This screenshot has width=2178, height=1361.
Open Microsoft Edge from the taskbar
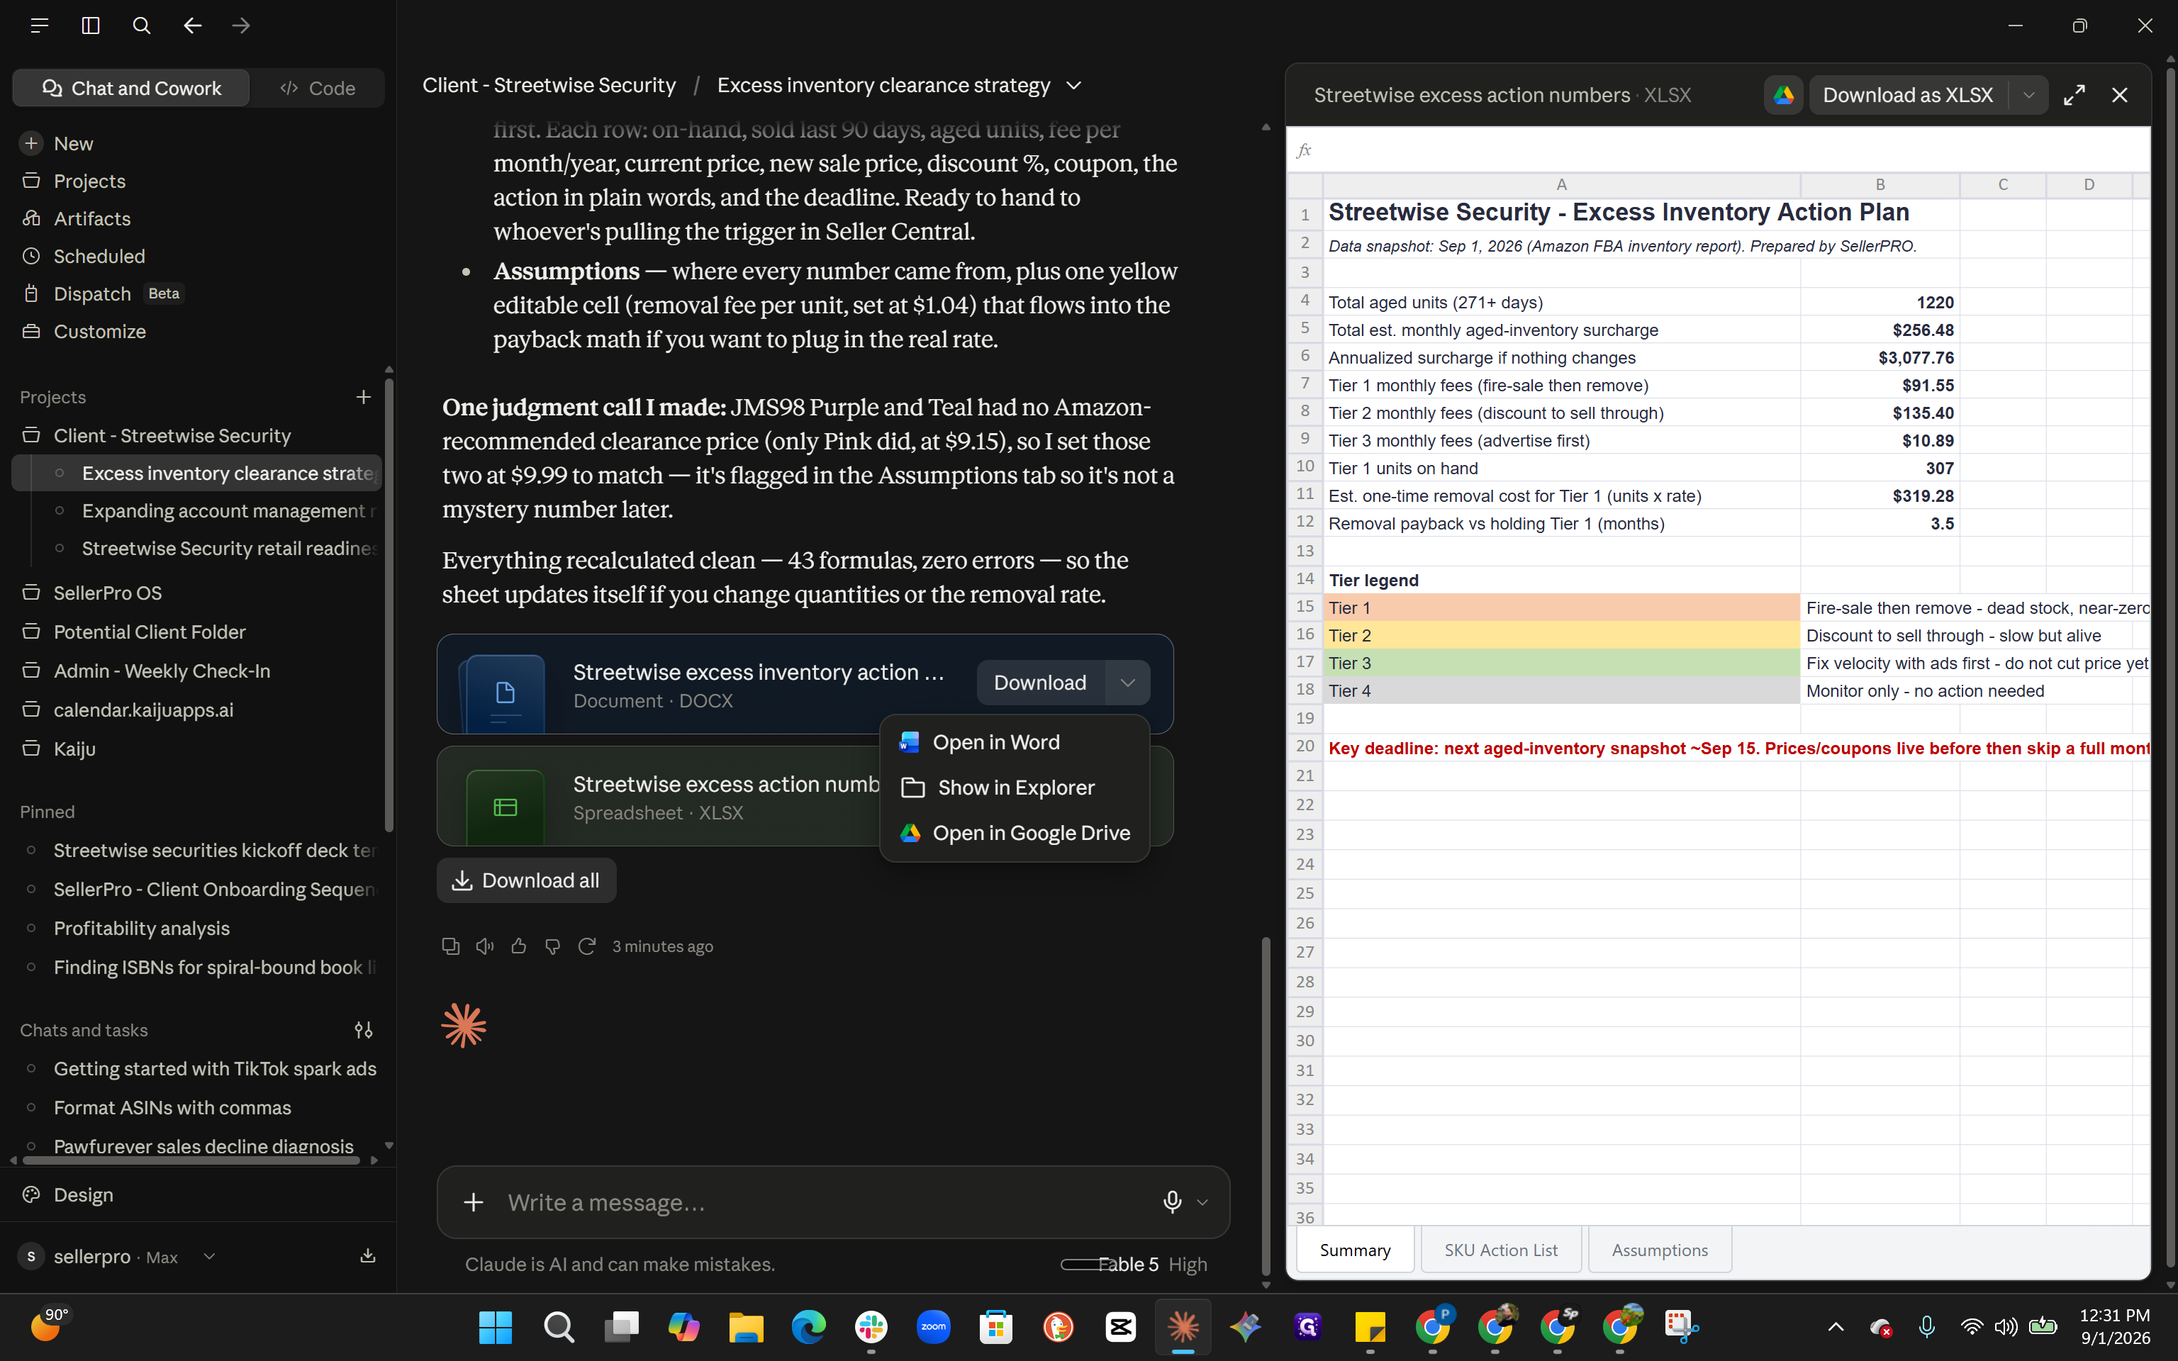pos(808,1327)
